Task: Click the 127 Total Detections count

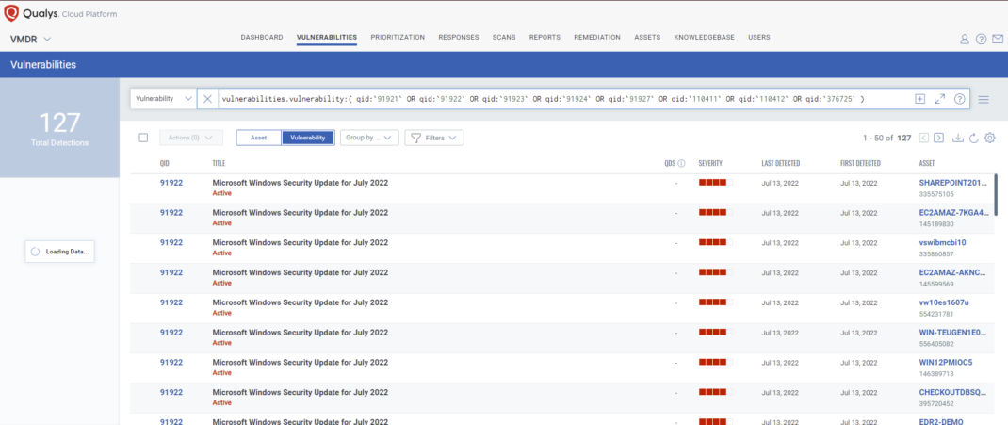Action: pos(59,123)
